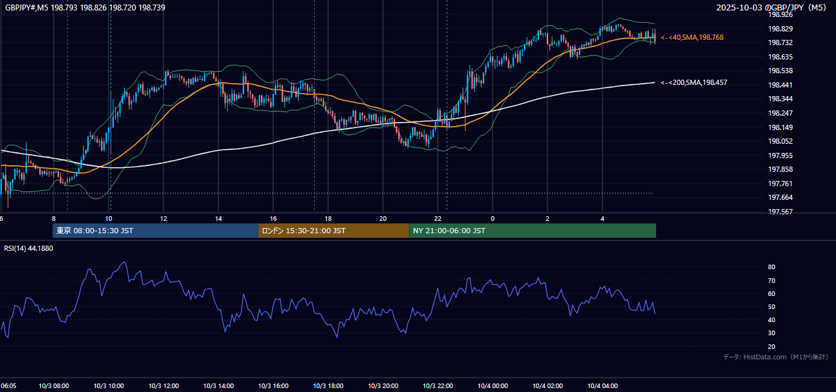Select the 10/3 10:00 time axis label
836x392 pixels.
(109, 385)
